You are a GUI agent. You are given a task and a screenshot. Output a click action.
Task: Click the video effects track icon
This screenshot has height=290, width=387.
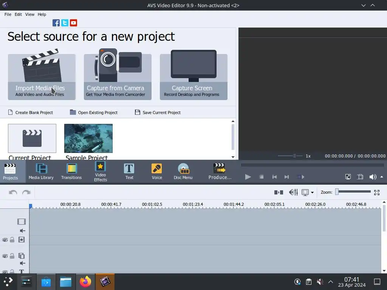(22, 240)
